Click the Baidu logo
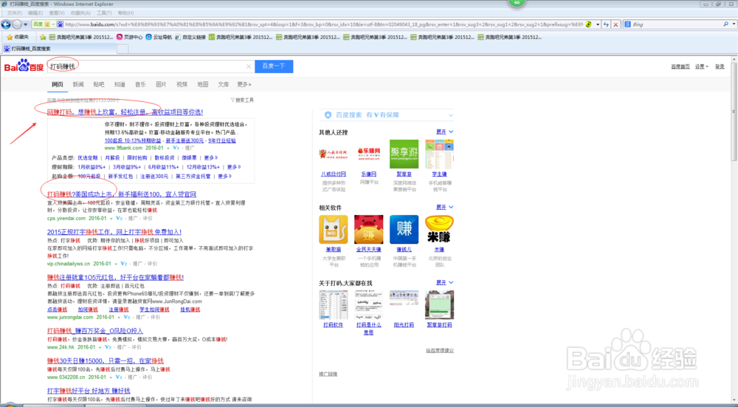Screen dimensions: 738x407 [24, 66]
